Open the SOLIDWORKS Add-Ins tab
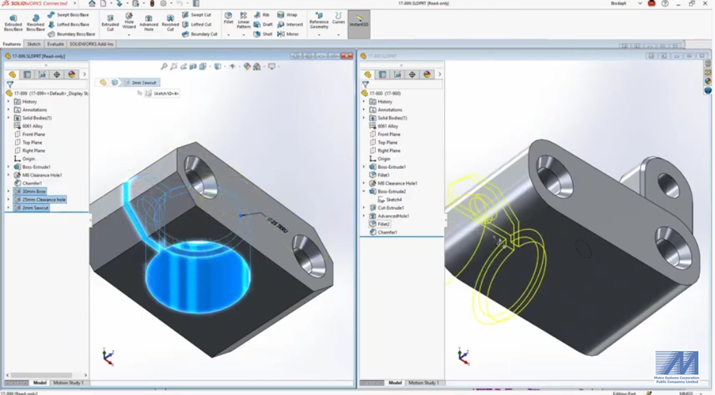This screenshot has height=395, width=715. 91,44
